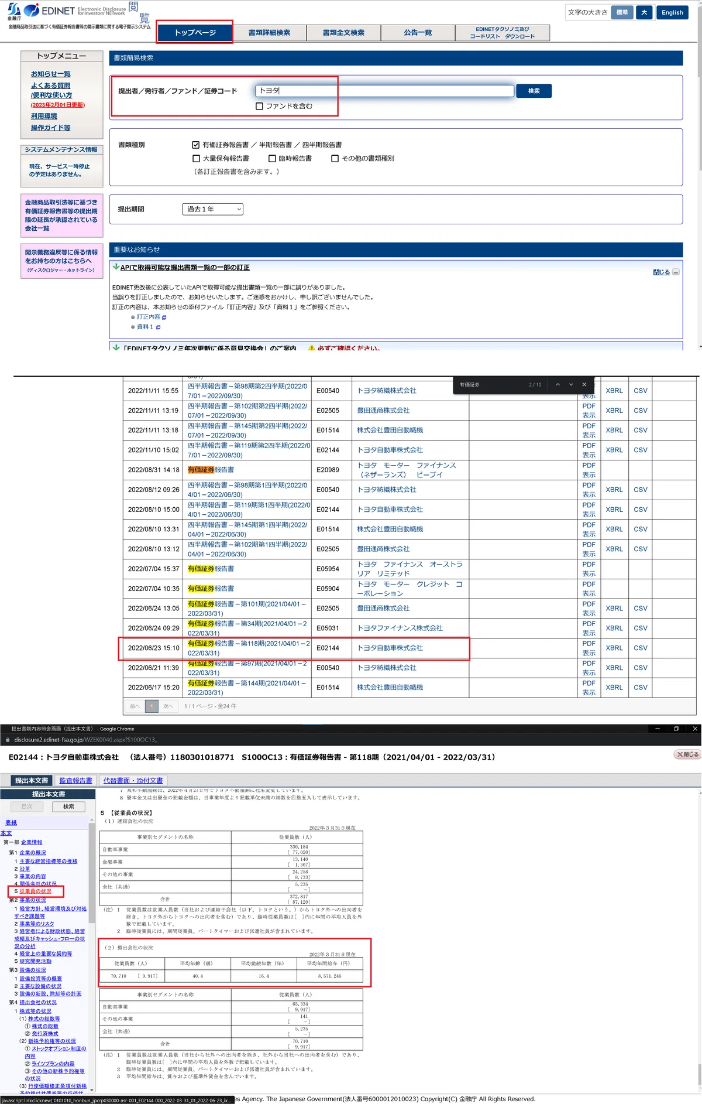Close the 有価証券 find bar
The height and width of the screenshot is (1107, 702).
(x=584, y=385)
